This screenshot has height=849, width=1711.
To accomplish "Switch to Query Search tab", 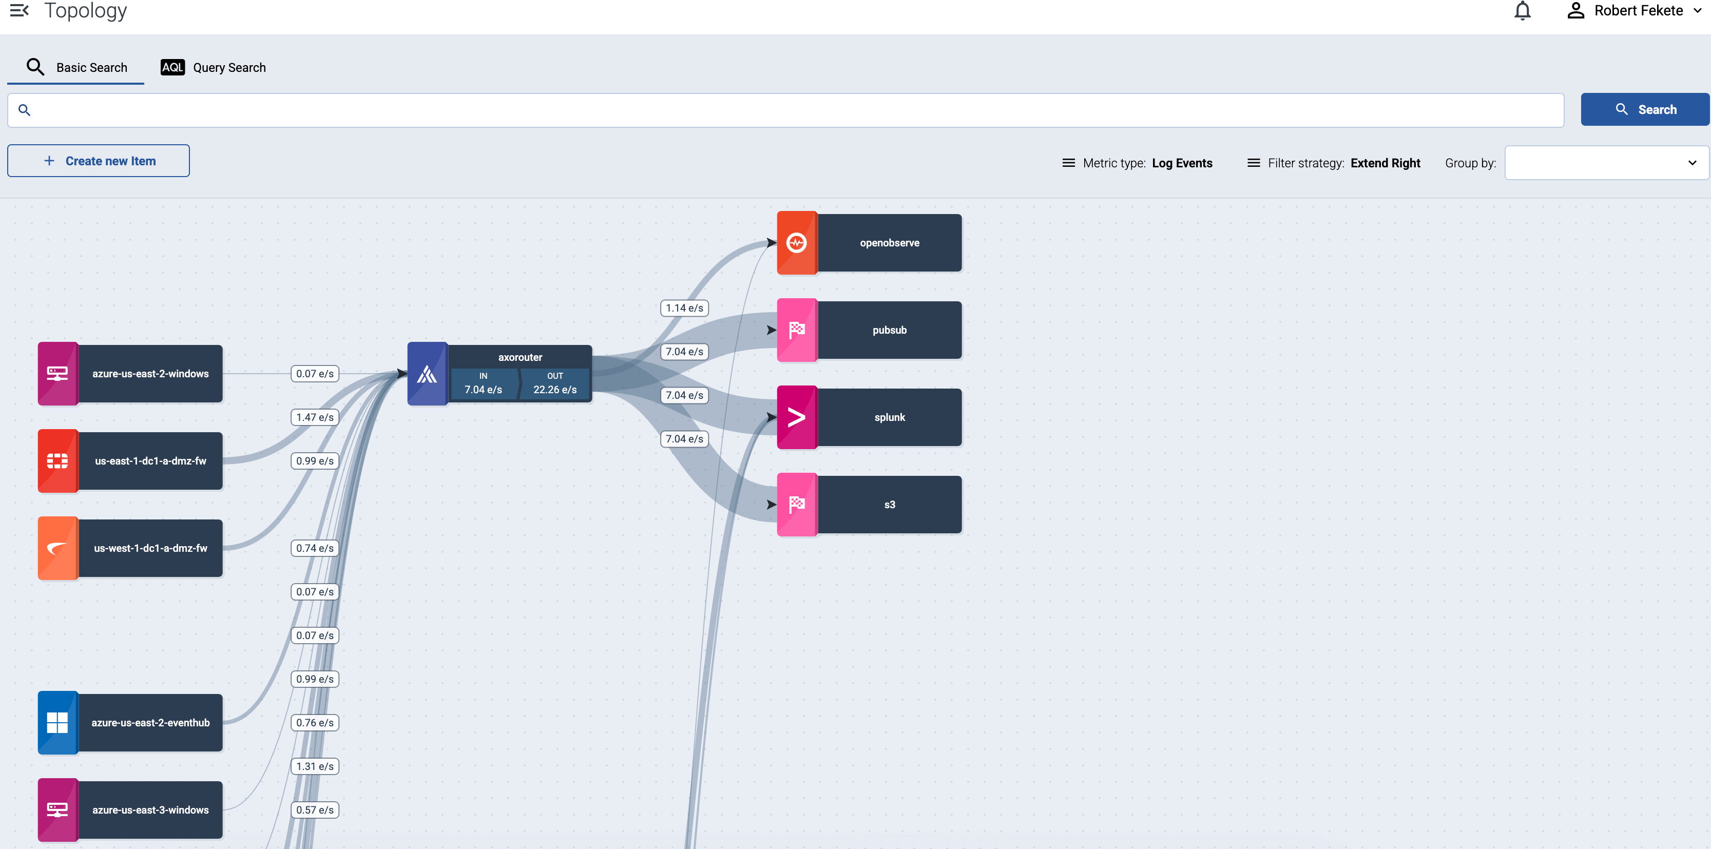I will pyautogui.click(x=213, y=67).
